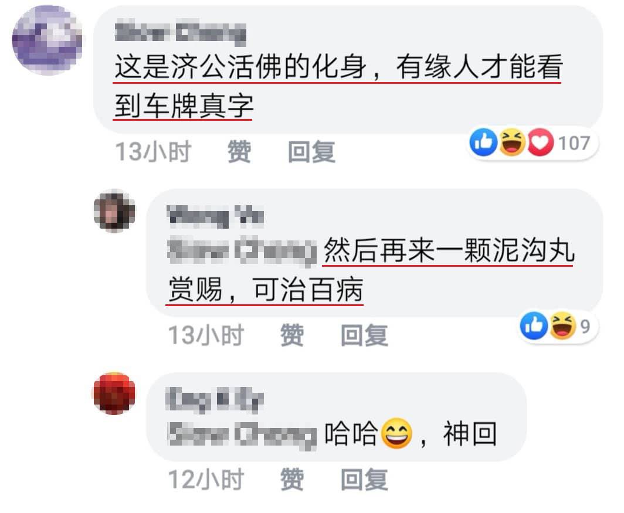This screenshot has height=513, width=624.
Task: Click the thumbs-up reaction icon beside 107
Action: coord(483,142)
